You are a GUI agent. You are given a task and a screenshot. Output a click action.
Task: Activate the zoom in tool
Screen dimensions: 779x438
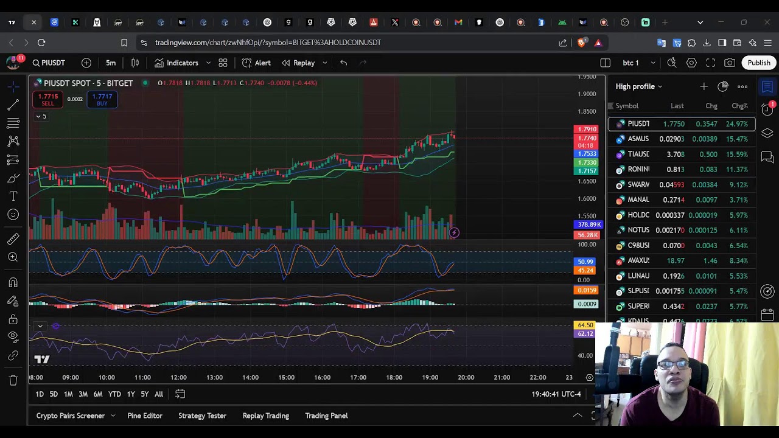(x=13, y=257)
